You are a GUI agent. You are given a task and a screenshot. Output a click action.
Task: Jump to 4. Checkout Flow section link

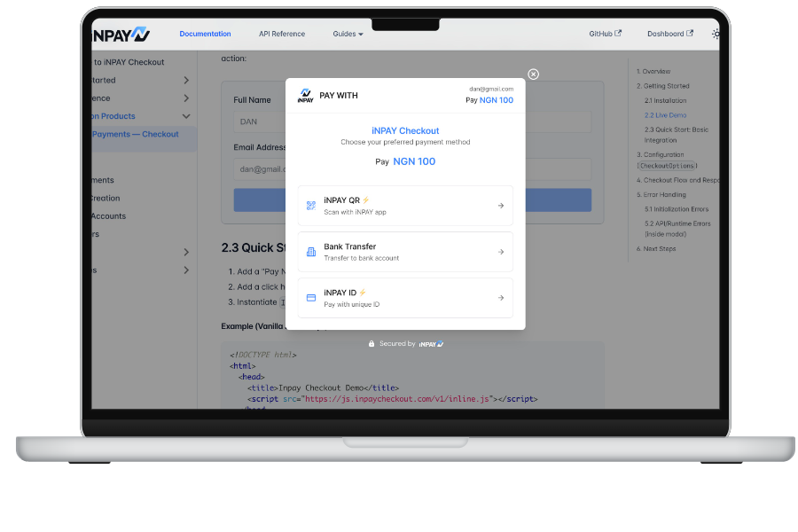tap(677, 180)
